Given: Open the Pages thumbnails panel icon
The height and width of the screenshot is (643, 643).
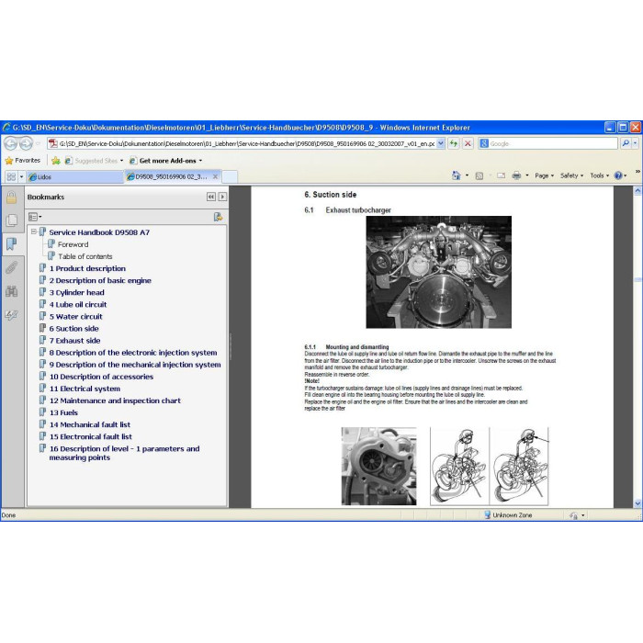Looking at the screenshot, I should pyautogui.click(x=11, y=220).
